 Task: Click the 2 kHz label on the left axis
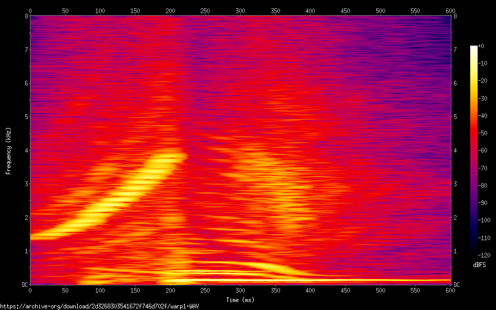25,217
